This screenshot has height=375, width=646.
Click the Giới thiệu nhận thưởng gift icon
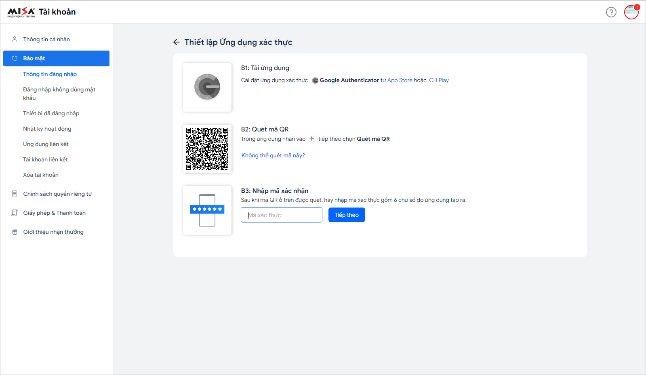point(15,232)
